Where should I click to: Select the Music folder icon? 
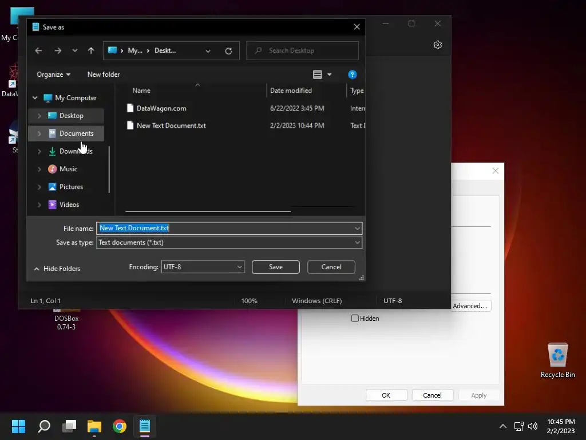click(52, 169)
